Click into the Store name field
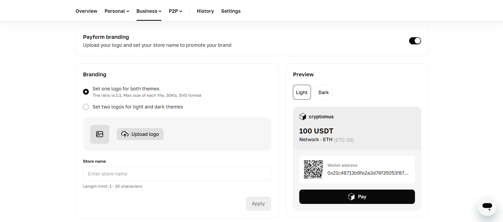 tap(177, 174)
